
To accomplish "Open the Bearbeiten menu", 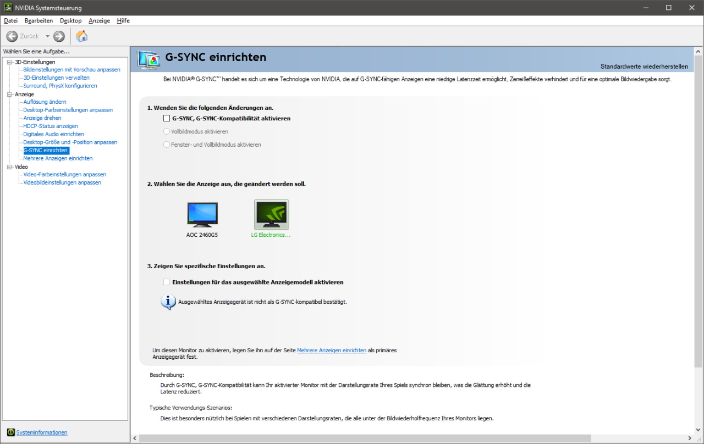I will click(38, 20).
